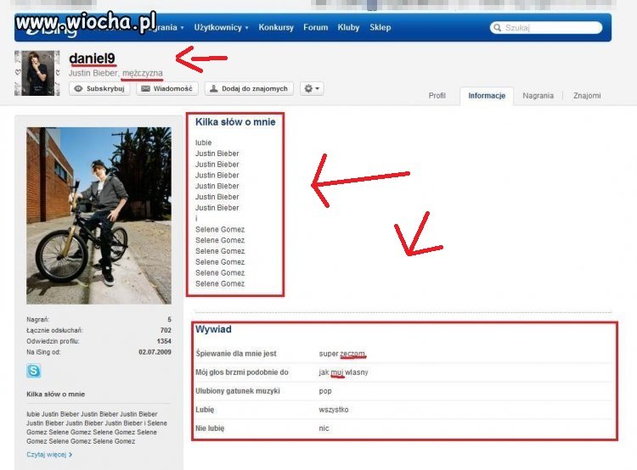Viewport: 637px width, 470px height.
Task: Click the 'super zeczom' answer text
Action: tap(341, 354)
